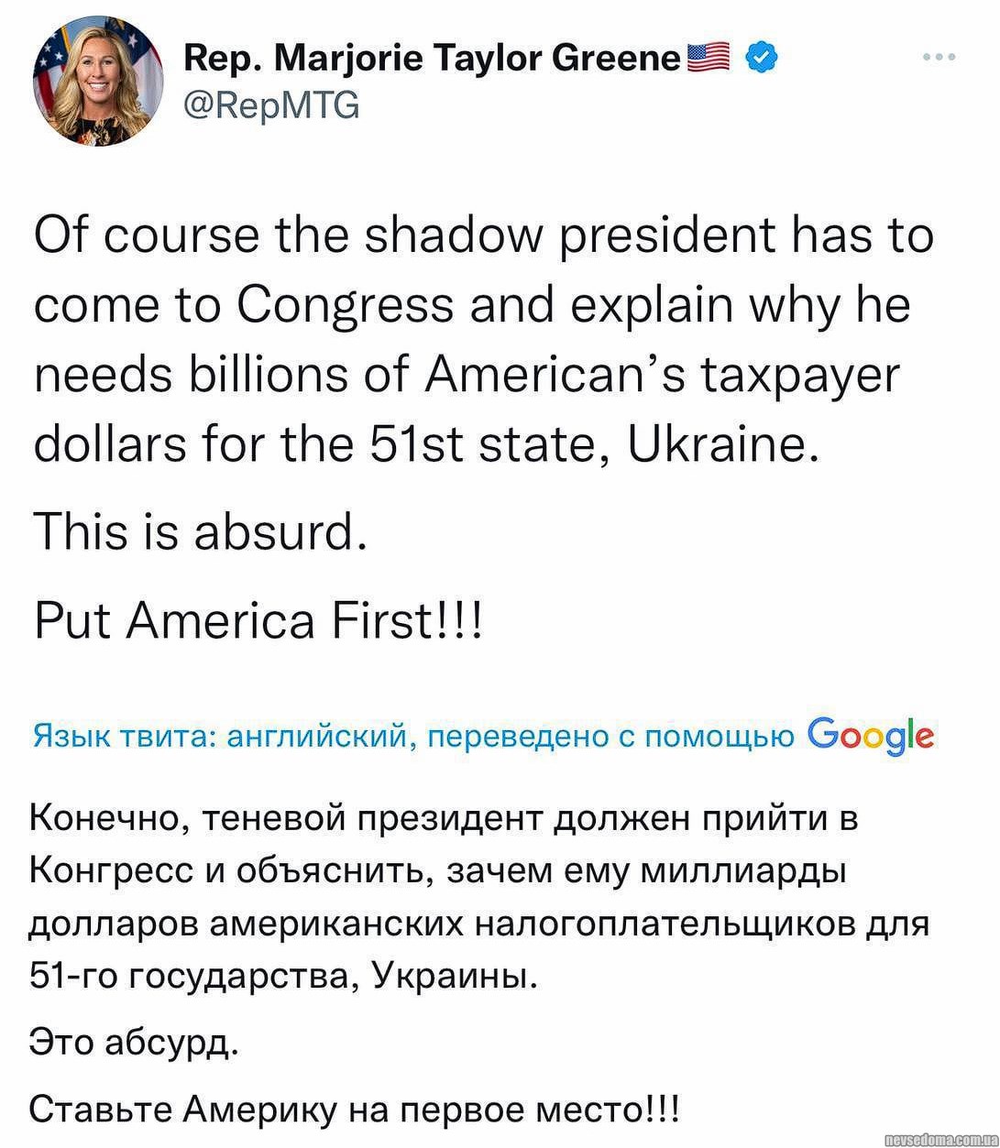Click the "Ставьте Америку на первое место!!!" line
Image resolution: width=1000 pixels, height=1148 pixels.
(x=355, y=1109)
